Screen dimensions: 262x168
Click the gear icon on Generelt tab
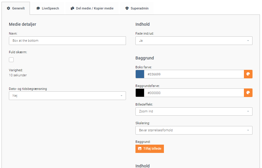(8, 8)
